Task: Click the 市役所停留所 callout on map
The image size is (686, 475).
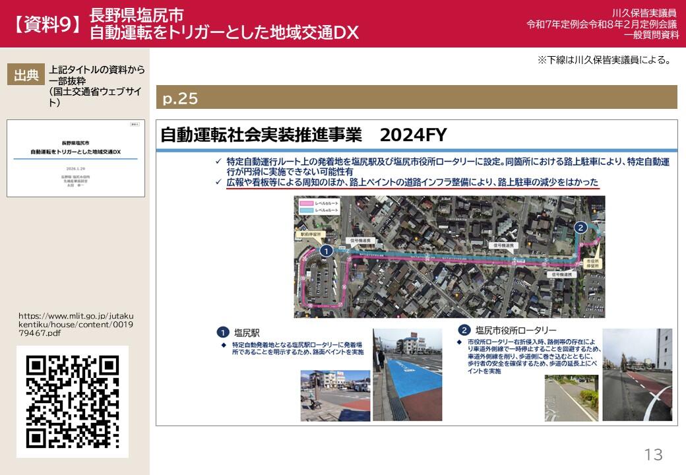Action: 592,265
